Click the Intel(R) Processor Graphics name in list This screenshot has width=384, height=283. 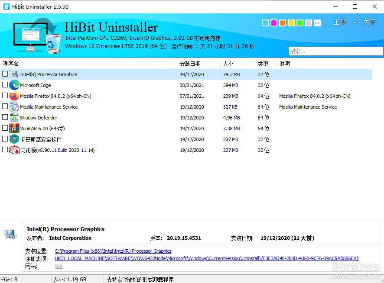coord(49,74)
